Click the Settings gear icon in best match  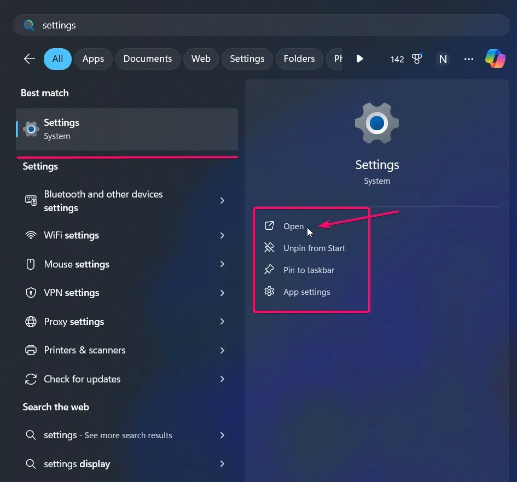click(31, 129)
